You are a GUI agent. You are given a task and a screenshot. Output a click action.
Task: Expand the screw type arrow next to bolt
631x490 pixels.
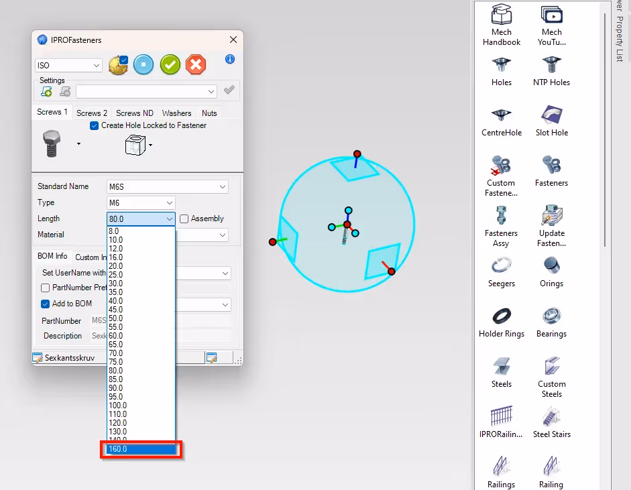pyautogui.click(x=78, y=143)
